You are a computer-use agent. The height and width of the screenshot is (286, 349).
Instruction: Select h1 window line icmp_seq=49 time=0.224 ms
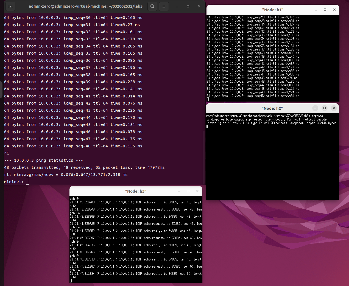coord(253,92)
